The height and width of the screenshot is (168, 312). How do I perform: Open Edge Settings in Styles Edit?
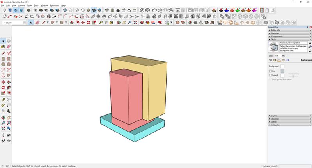pos(270,60)
